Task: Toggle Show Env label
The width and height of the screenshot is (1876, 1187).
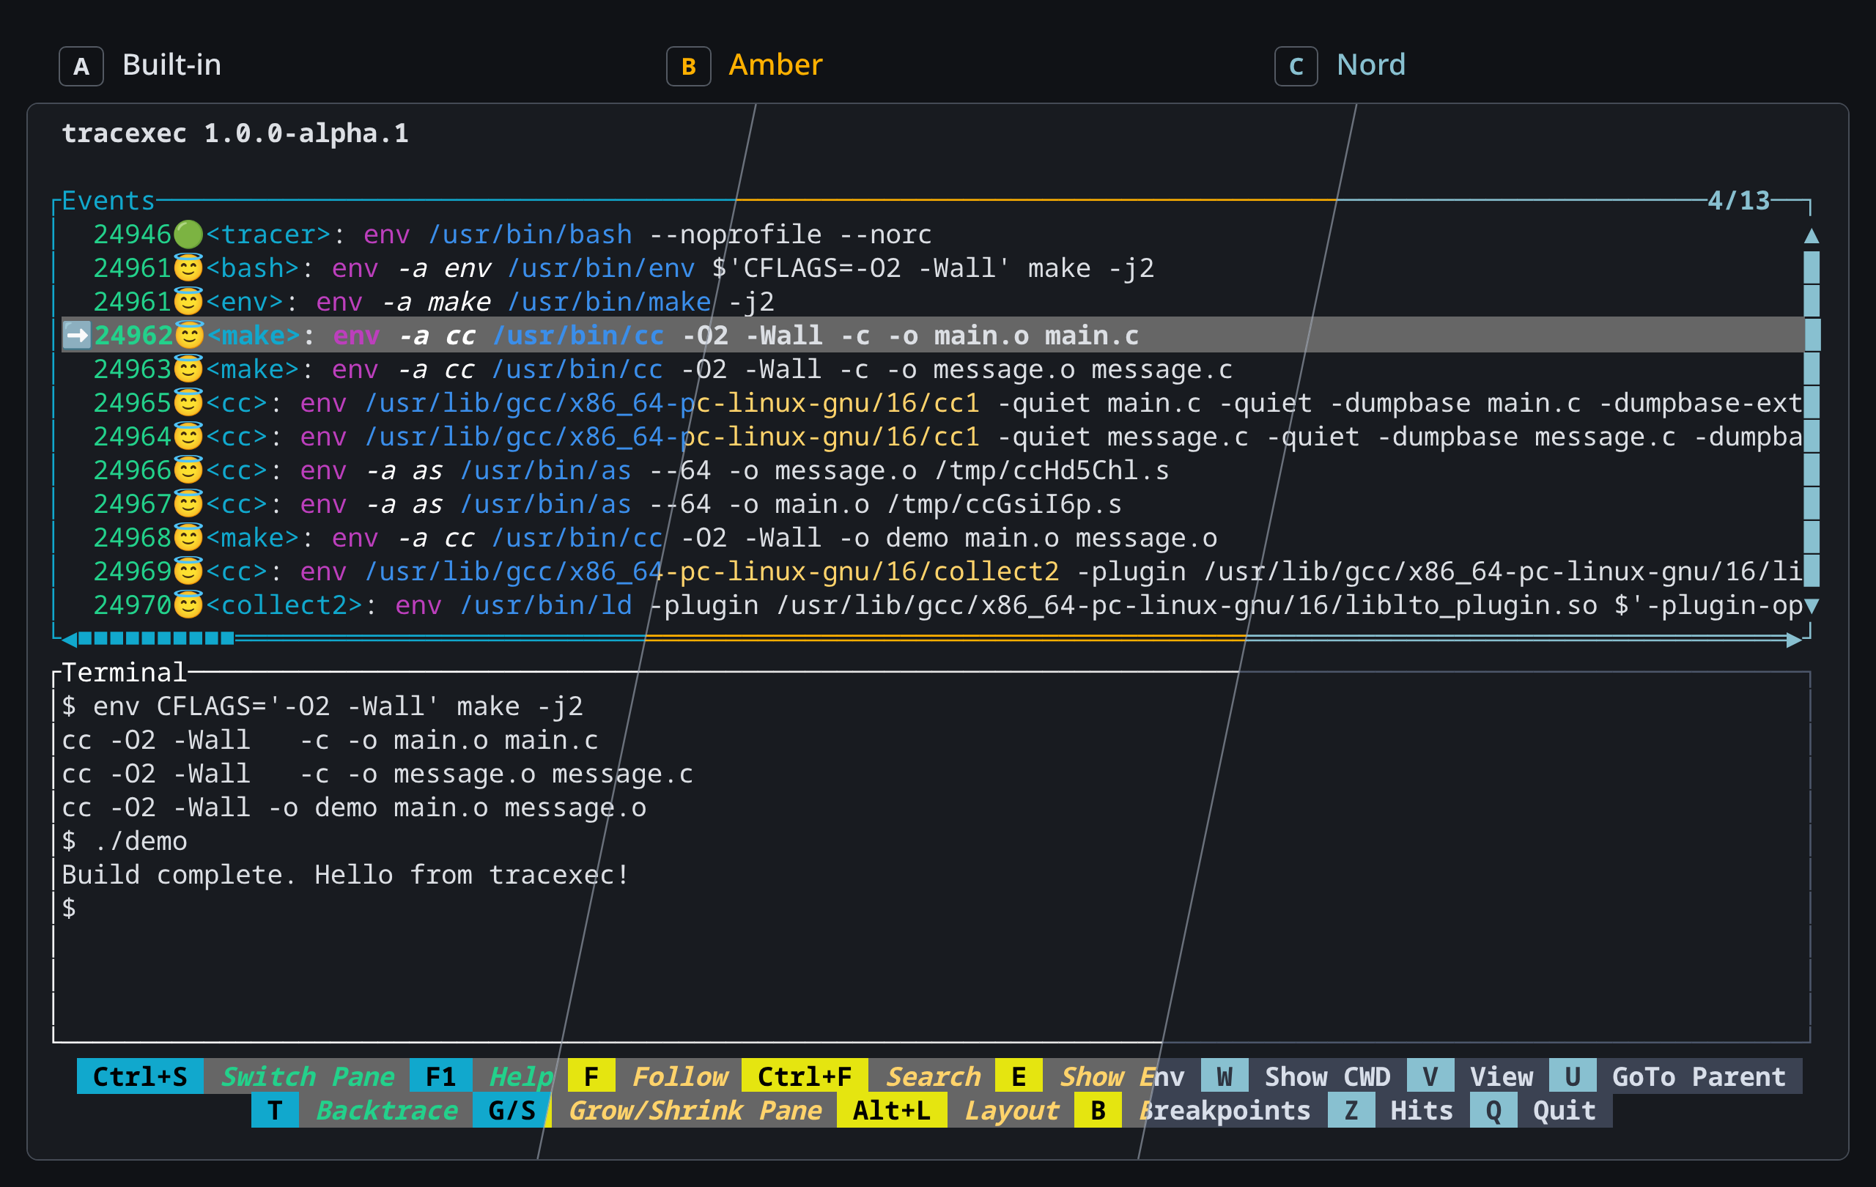Action: click(x=1122, y=1076)
